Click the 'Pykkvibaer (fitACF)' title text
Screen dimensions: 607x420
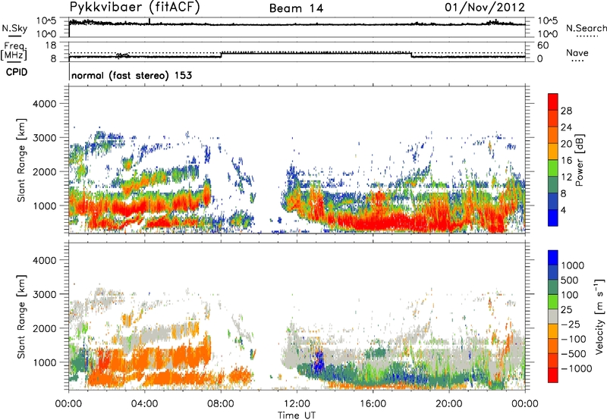135,7
